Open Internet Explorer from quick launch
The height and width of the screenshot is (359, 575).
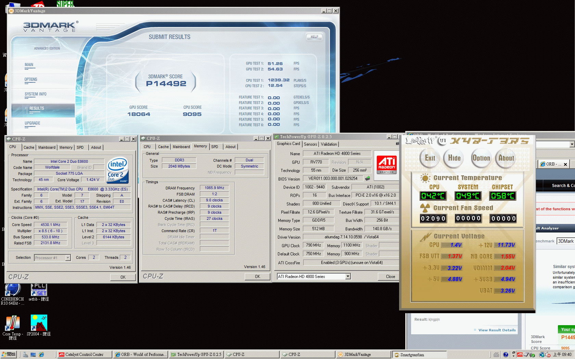[41, 355]
